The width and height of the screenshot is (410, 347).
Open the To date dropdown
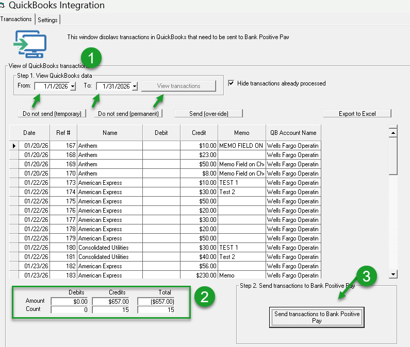[135, 86]
